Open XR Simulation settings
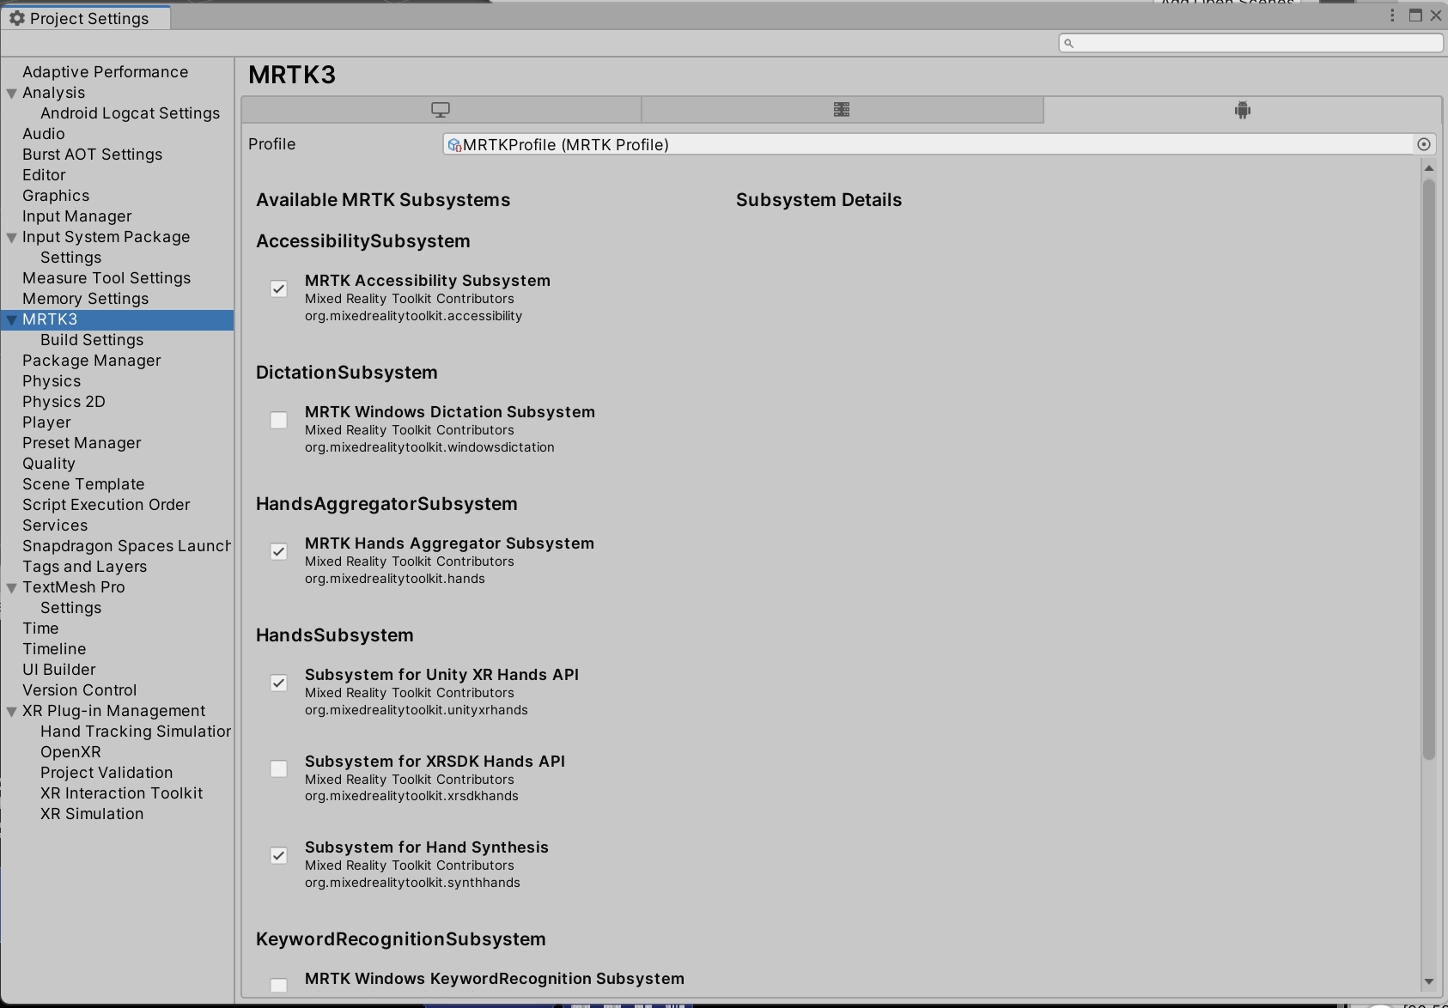 click(117, 814)
